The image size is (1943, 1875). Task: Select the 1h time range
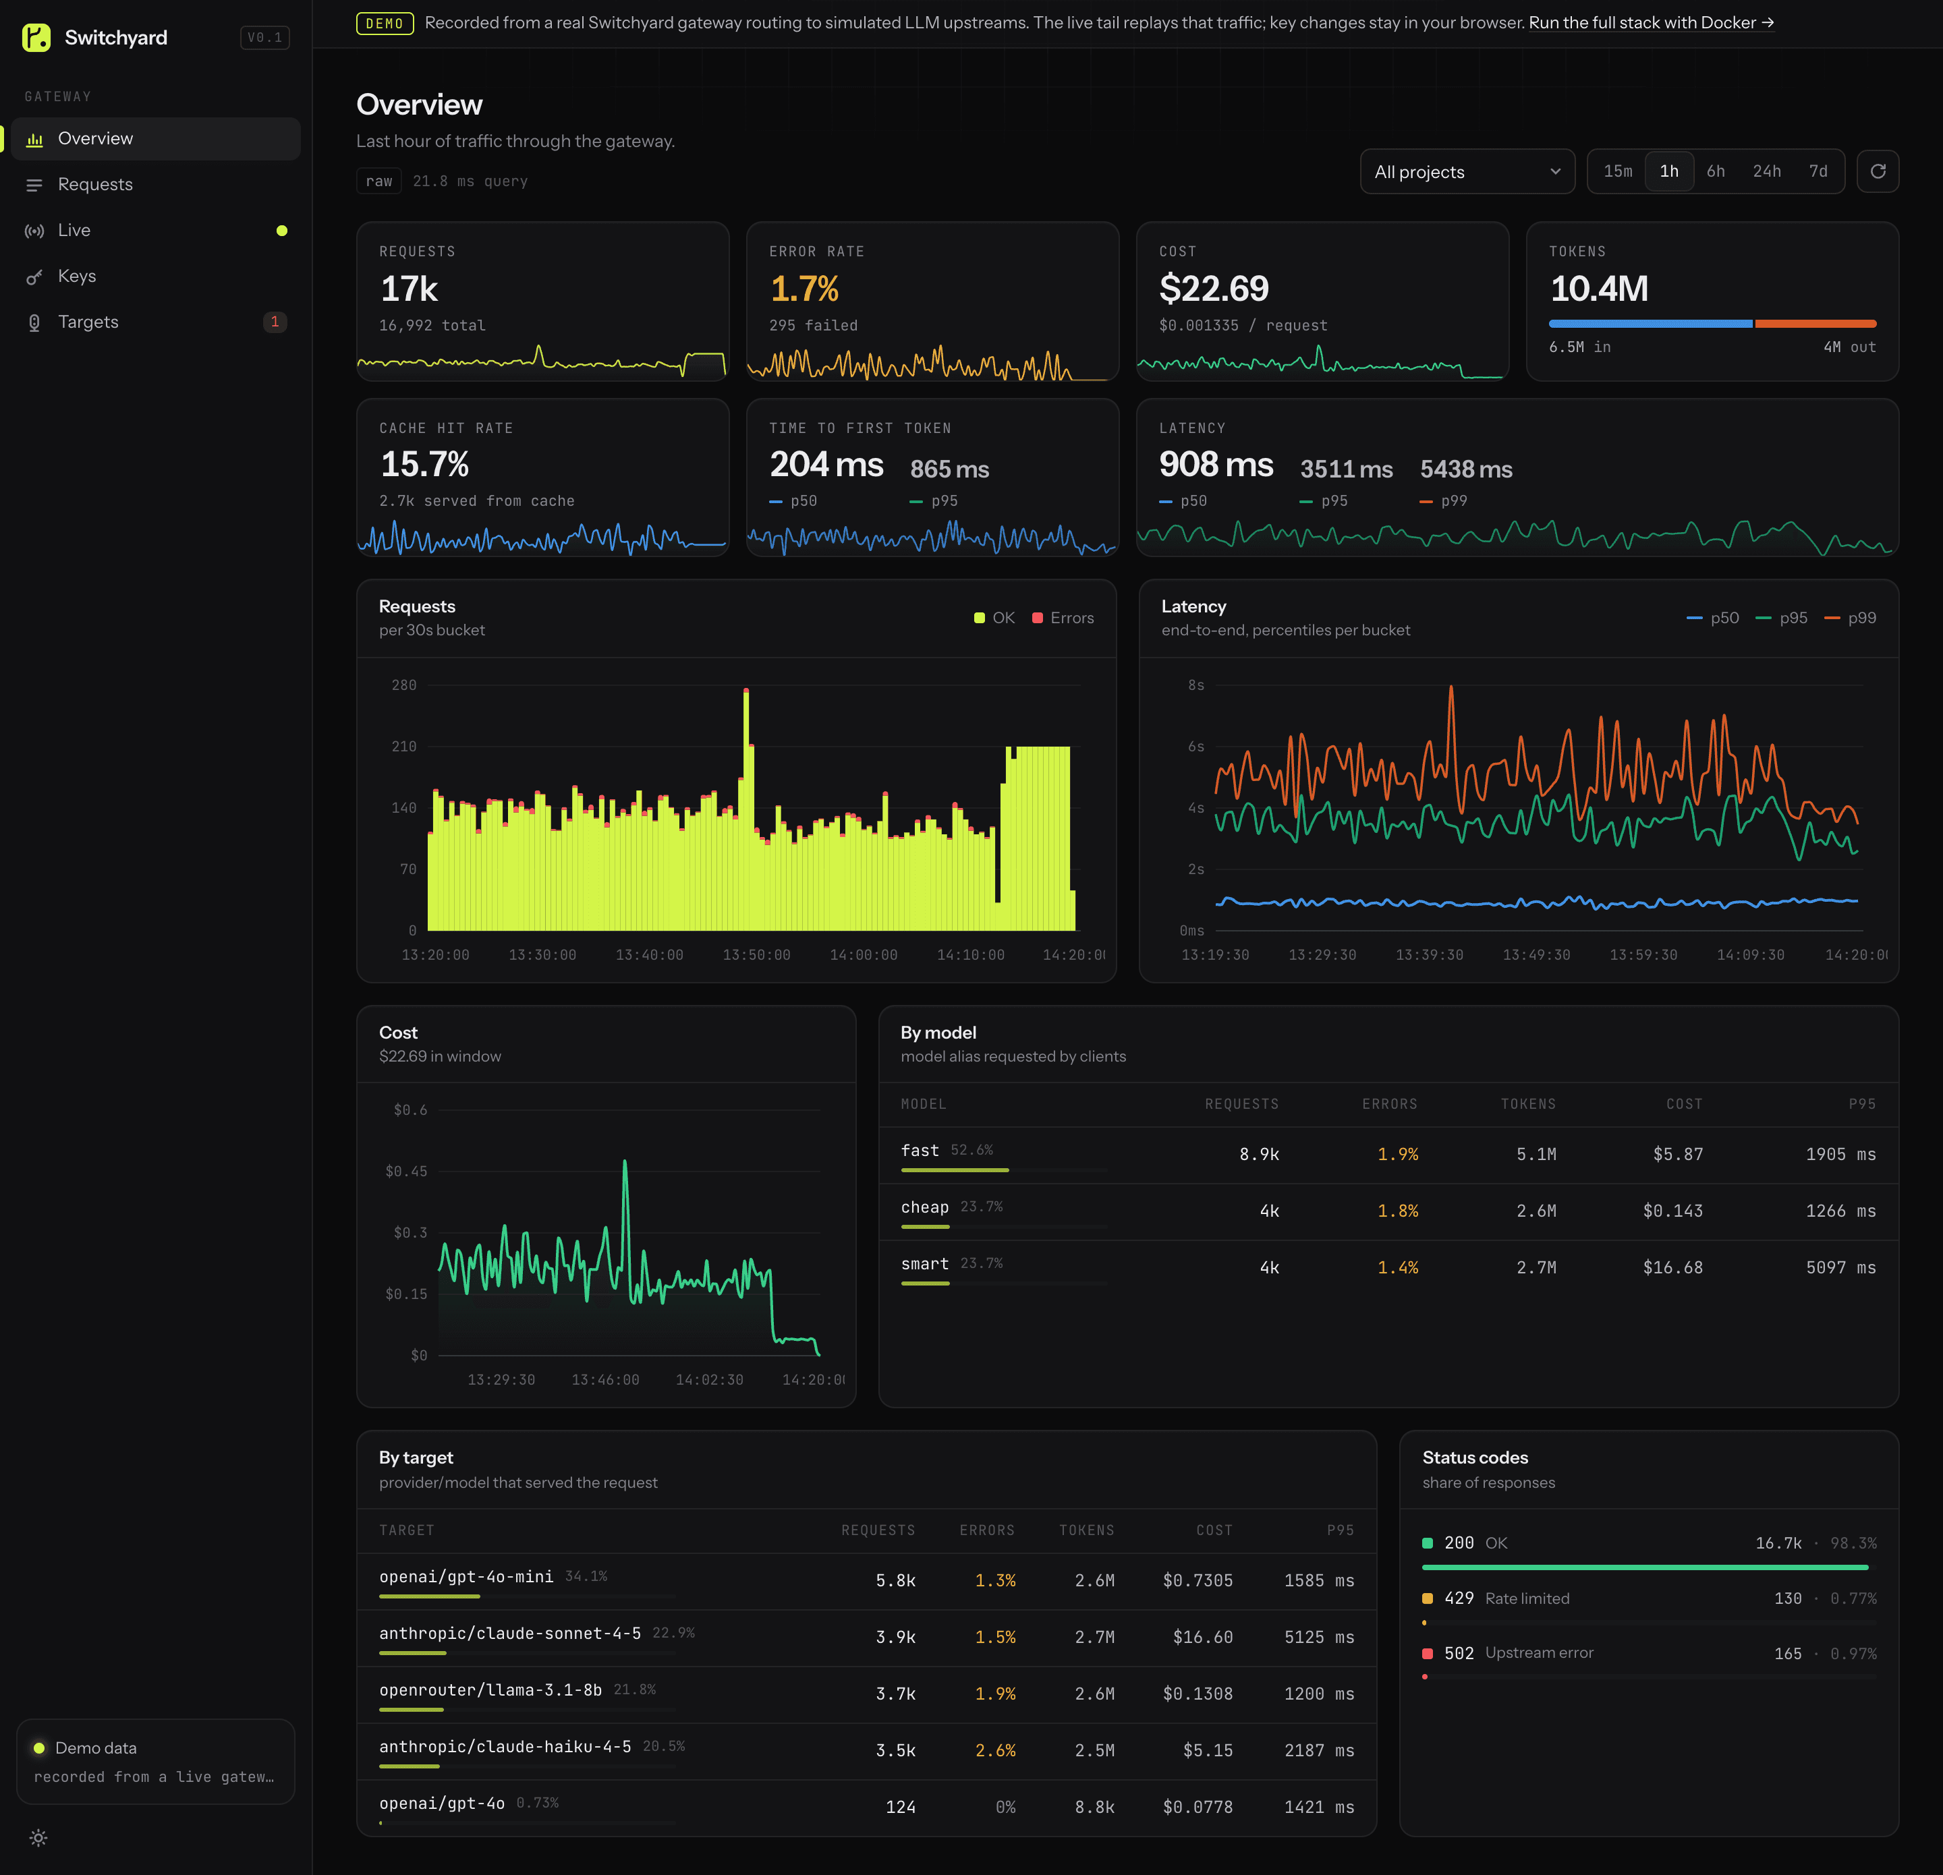[x=1669, y=171]
